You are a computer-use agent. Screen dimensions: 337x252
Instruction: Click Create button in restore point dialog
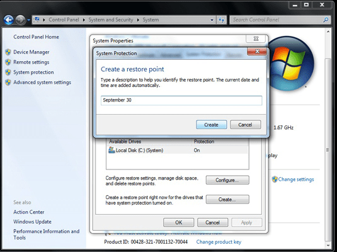point(211,125)
